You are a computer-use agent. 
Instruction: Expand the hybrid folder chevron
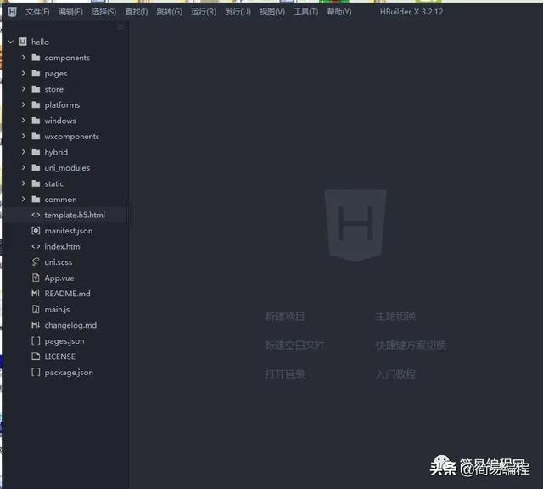(24, 152)
